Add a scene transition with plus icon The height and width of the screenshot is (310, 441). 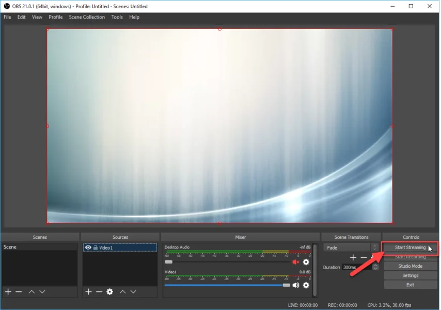point(353,257)
